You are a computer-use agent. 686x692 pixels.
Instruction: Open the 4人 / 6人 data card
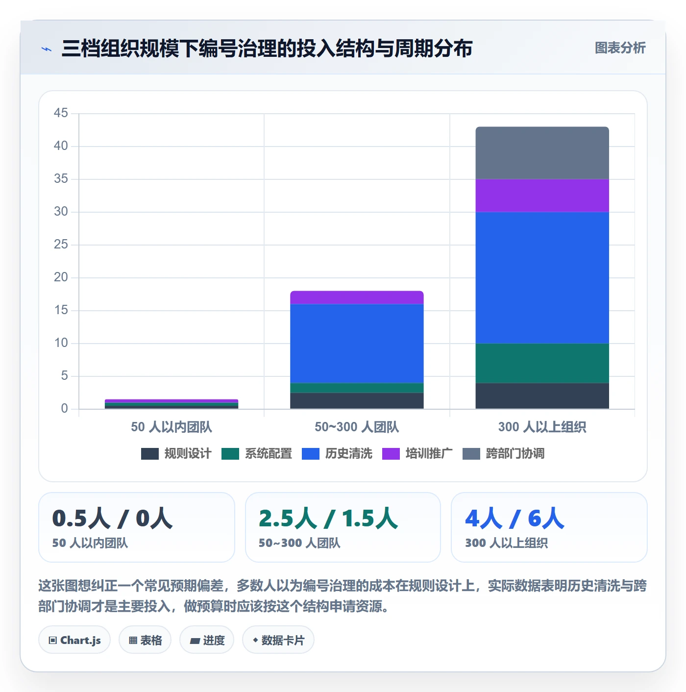[x=549, y=527]
